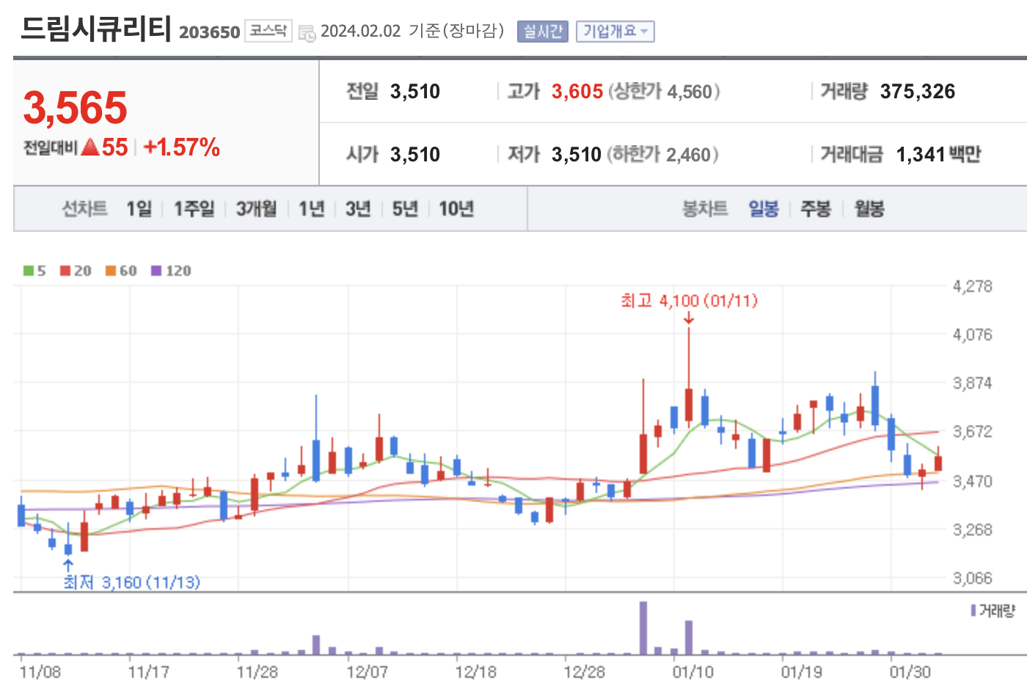Click the purple 거래량 legend marker
The width and height of the screenshot is (1027, 691).
(973, 610)
